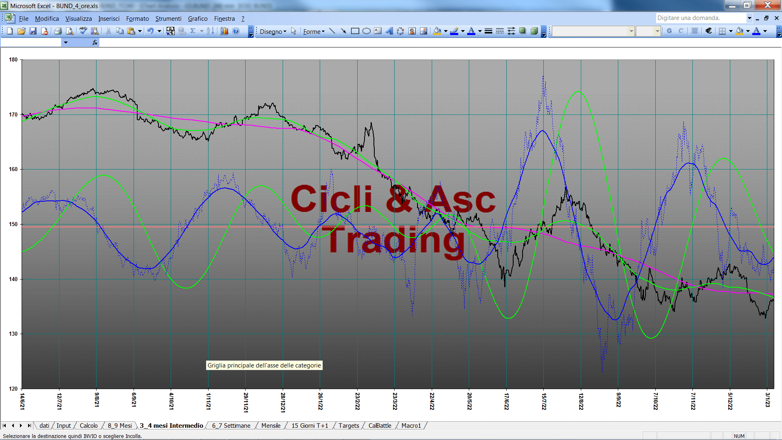Screen dimensions: 782x440
Task: Insert a Text Box
Action: (378, 31)
